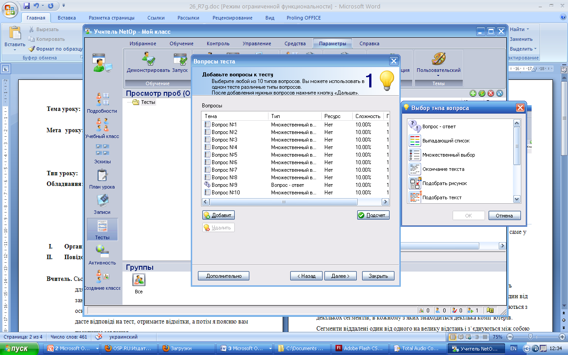
Task: Click Вставить in Word ribbon
Action: click(x=15, y=38)
